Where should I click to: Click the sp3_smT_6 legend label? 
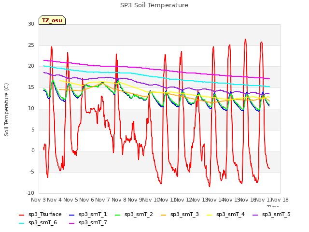click(x=42, y=222)
